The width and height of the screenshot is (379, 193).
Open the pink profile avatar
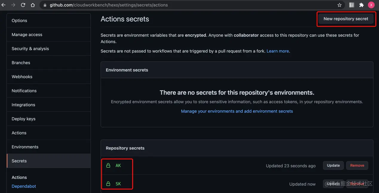click(371, 5)
